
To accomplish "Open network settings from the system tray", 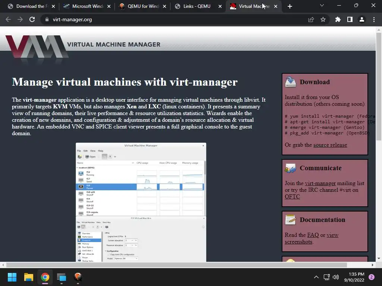I will click(x=327, y=277).
